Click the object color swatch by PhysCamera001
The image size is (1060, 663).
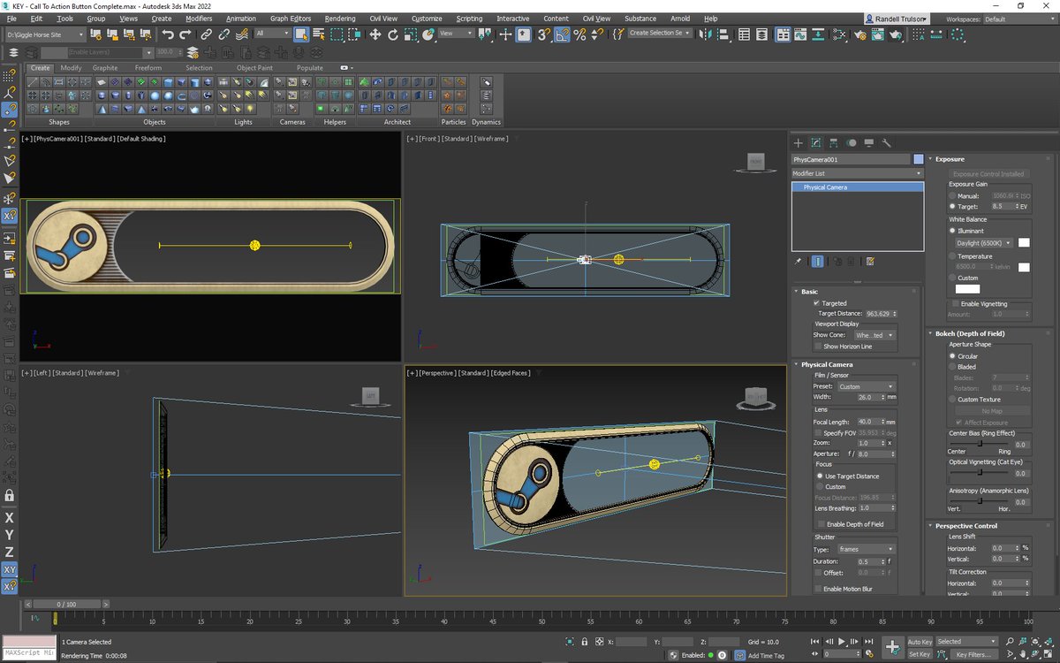coord(919,159)
